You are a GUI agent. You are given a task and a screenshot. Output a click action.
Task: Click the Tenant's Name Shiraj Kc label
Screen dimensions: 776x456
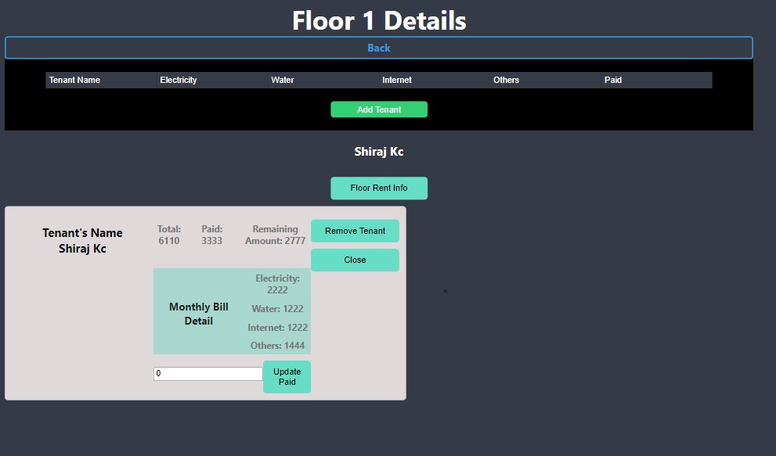tap(81, 241)
